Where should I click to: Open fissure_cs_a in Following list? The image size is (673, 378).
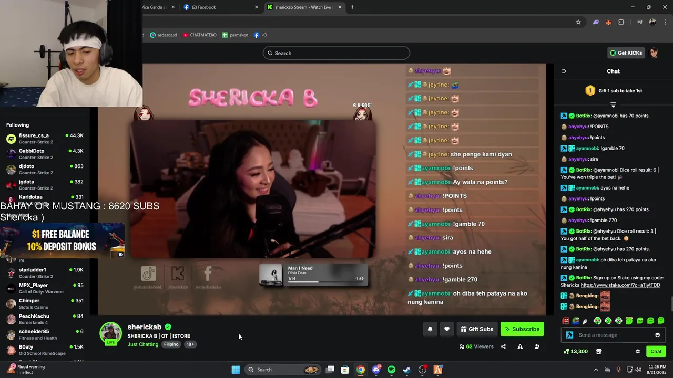pos(45,139)
